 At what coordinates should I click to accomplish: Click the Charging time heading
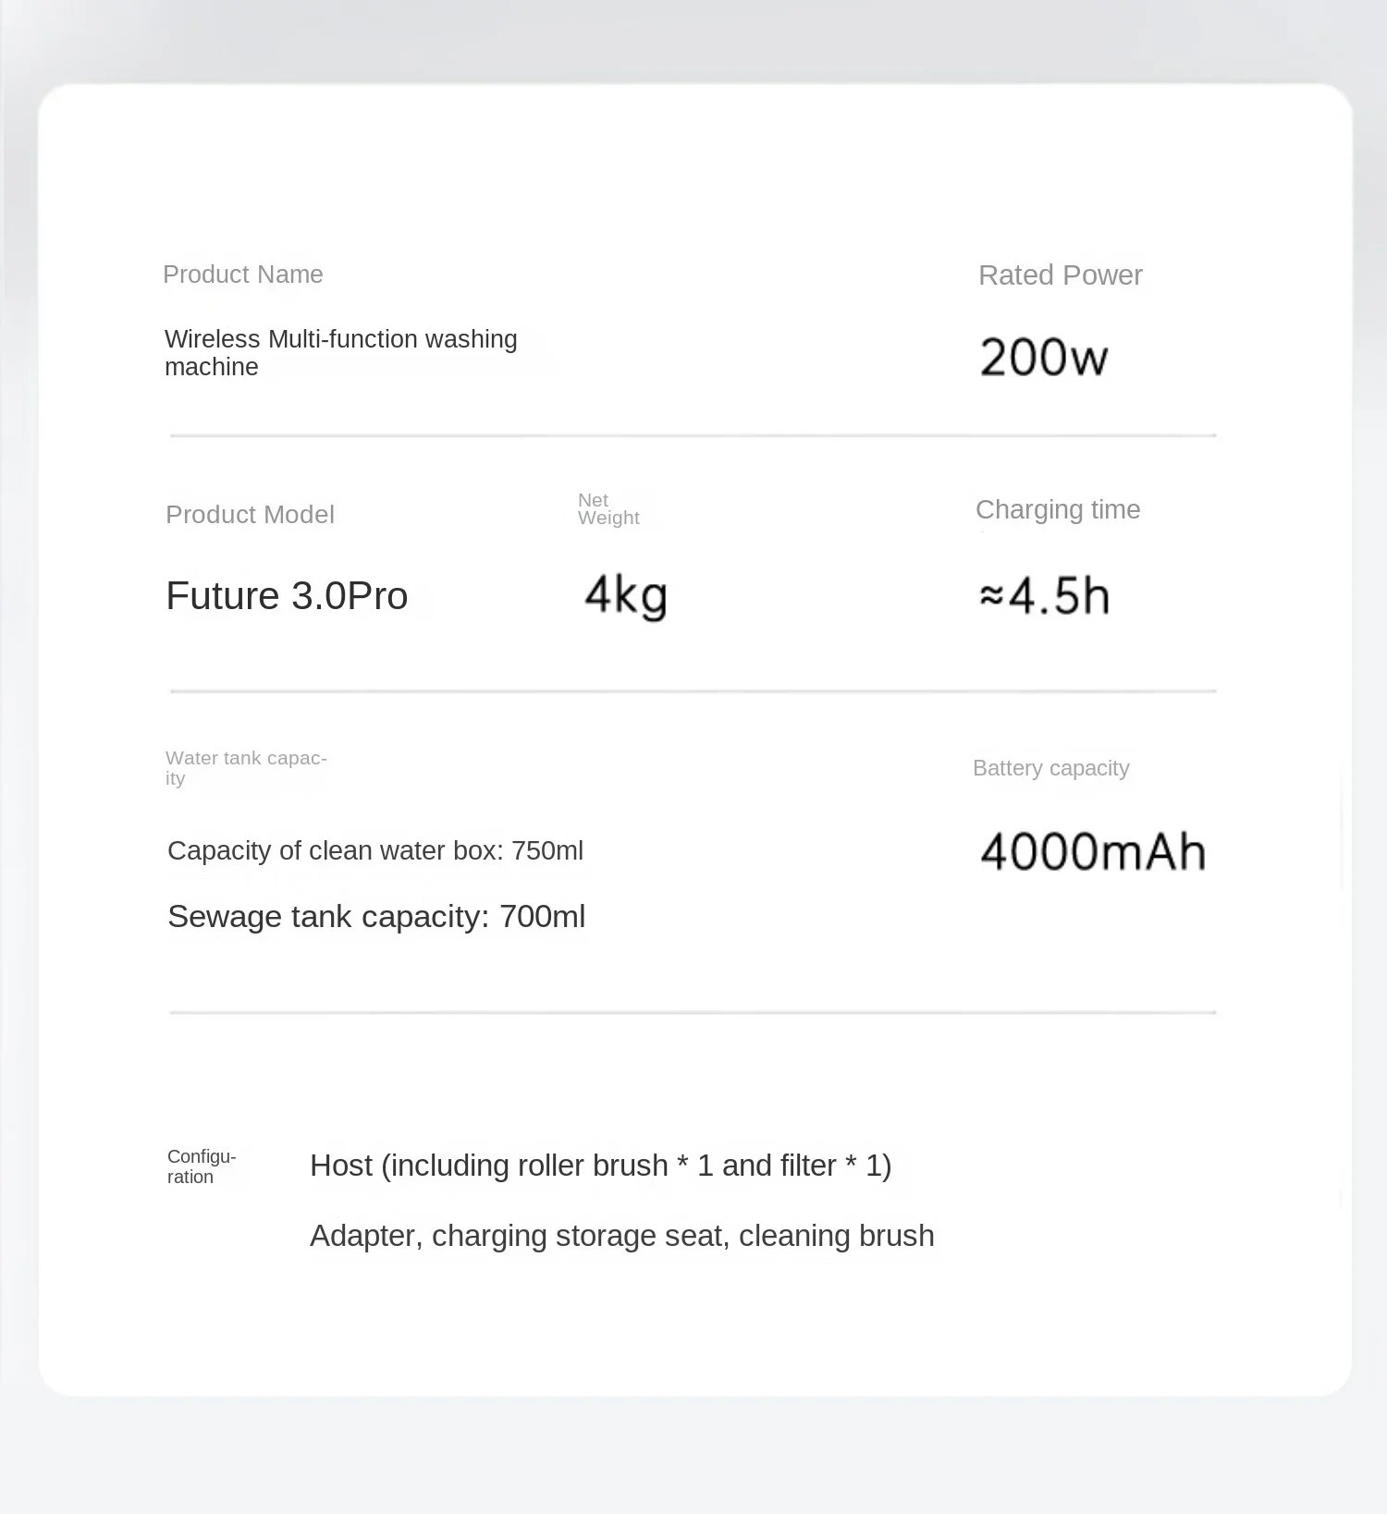coord(1058,510)
